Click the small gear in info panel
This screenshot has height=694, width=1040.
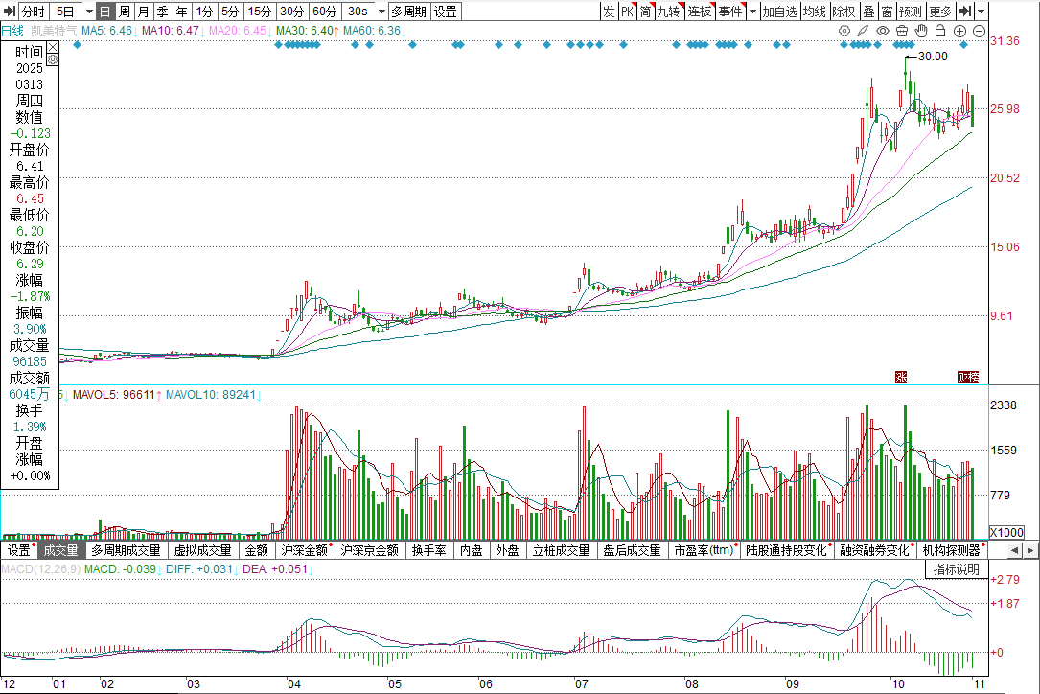tap(53, 59)
